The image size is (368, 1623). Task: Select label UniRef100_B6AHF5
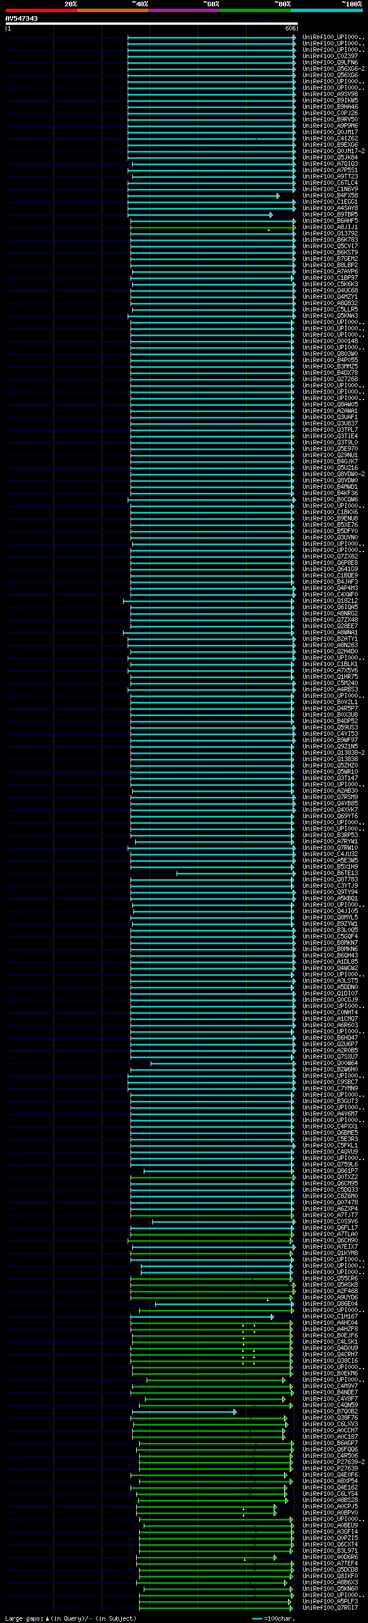(330, 221)
